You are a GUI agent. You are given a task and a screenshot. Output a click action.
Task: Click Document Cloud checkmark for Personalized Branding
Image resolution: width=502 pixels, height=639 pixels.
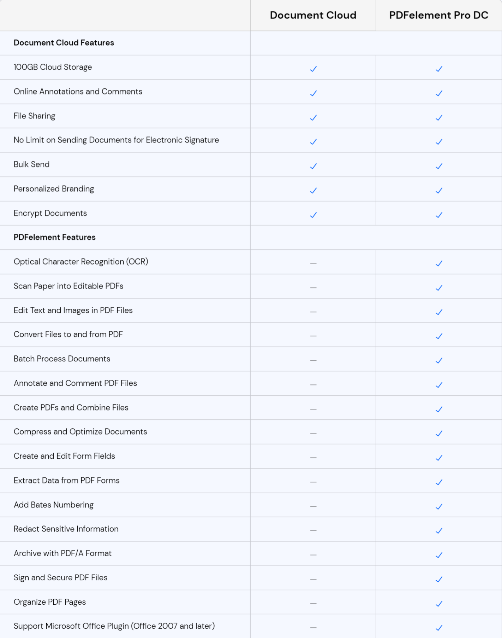point(313,191)
